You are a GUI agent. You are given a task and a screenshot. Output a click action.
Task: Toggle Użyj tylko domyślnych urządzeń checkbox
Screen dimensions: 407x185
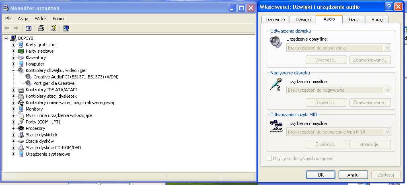pos(269,158)
